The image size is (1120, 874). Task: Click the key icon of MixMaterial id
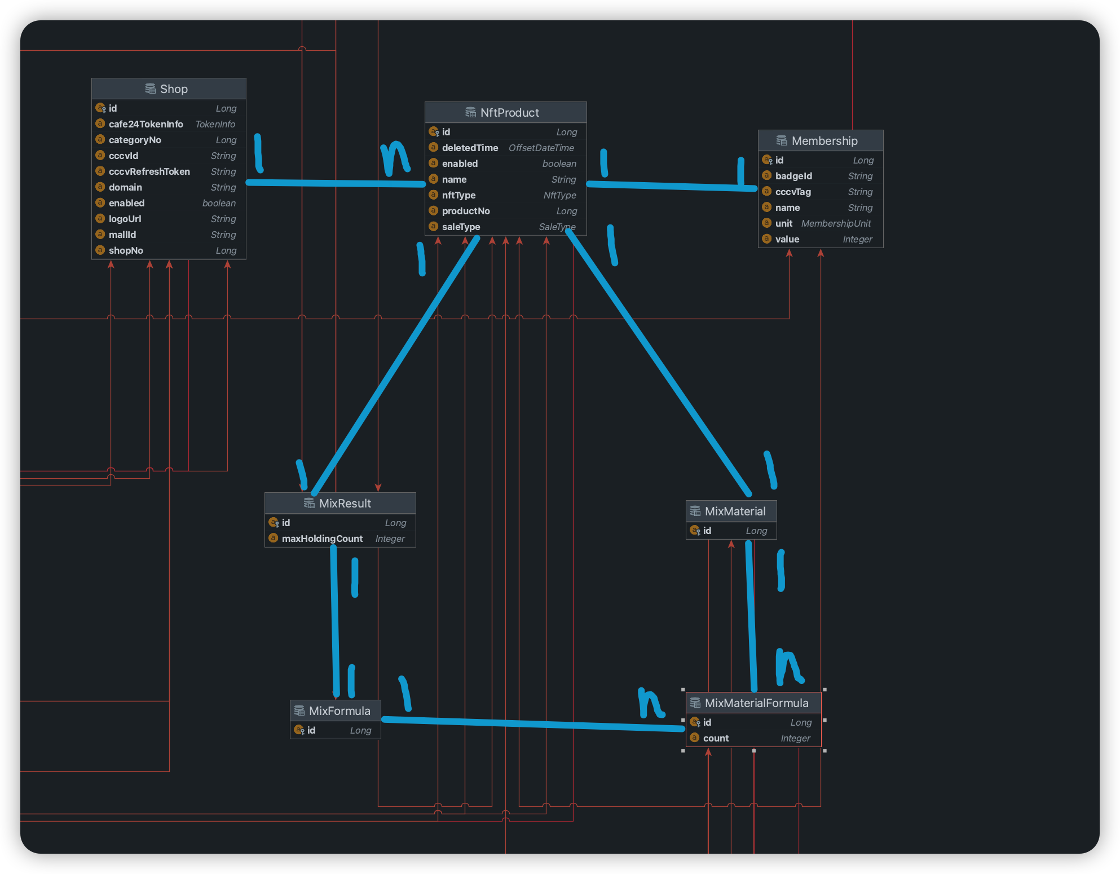[695, 530]
